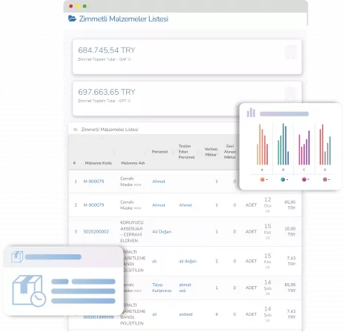Click Verilen Miktar value 2 in ali doğan row
The image size is (345, 332).
[x=217, y=261]
